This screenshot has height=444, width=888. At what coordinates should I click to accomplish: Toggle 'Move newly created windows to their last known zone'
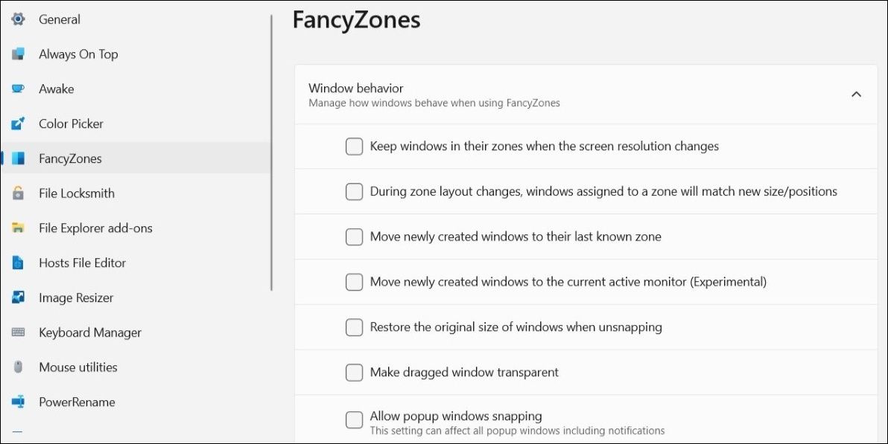(354, 237)
